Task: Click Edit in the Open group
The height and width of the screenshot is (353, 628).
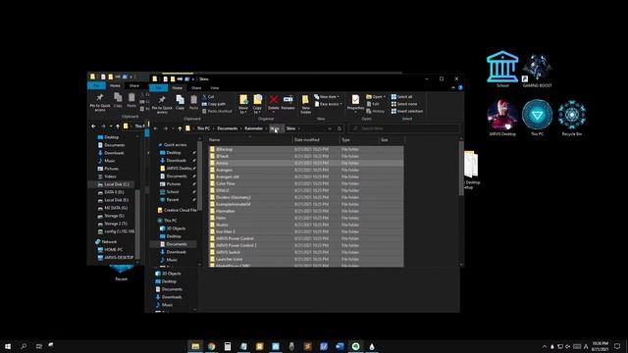Action: pyautogui.click(x=373, y=104)
